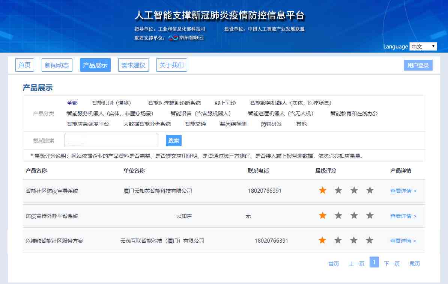
Task: Click product name 智能社区防疫宣导系统
Action: point(52,191)
